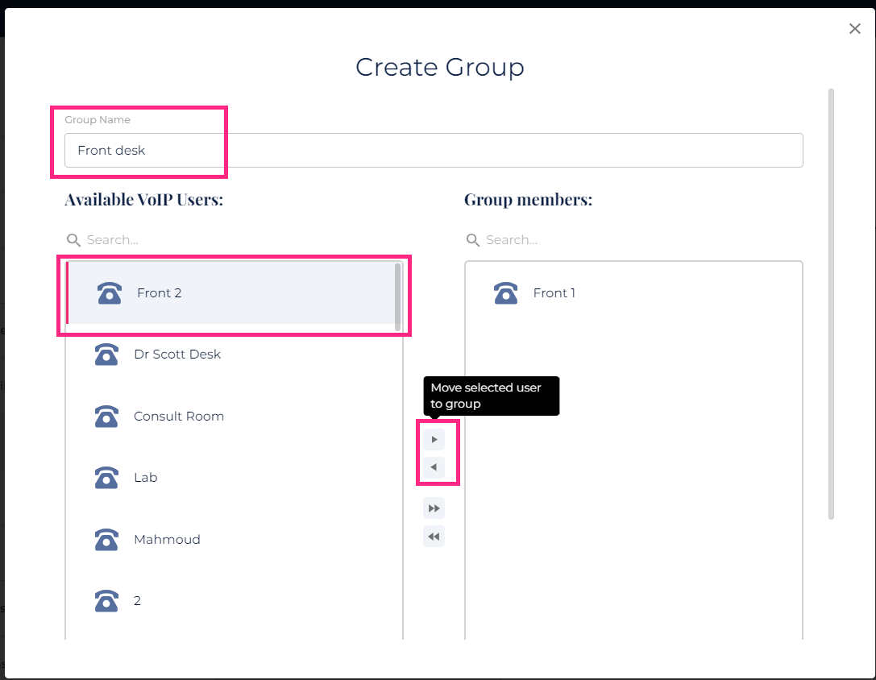Image resolution: width=876 pixels, height=680 pixels.
Task: Remove selected user with left arrow button
Action: tap(434, 467)
